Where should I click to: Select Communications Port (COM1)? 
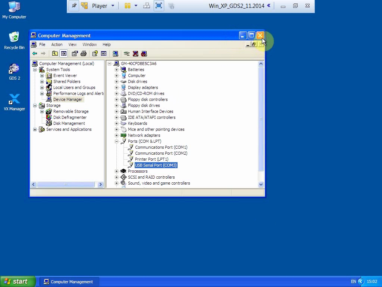tap(161, 147)
